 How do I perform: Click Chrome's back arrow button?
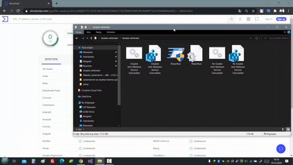tap(5, 11)
